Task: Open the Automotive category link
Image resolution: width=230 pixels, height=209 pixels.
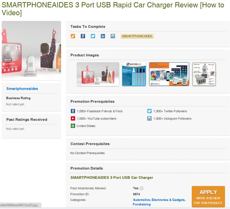Action: point(141,200)
